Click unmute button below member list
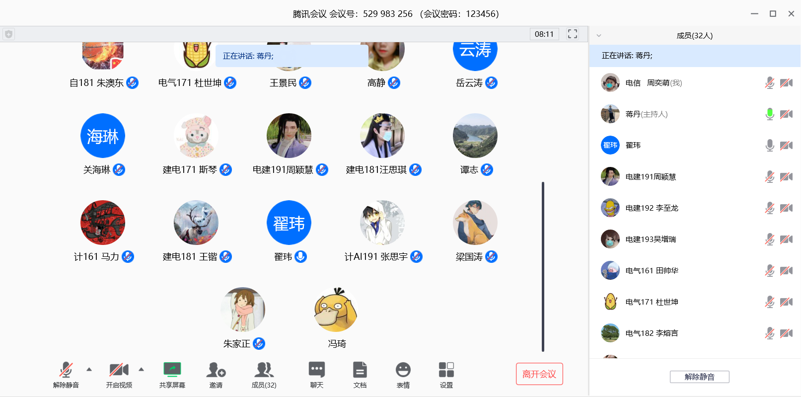This screenshot has width=801, height=397. click(699, 377)
